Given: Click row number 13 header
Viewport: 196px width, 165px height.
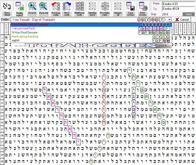Looking at the screenshot, I should (x=2, y=116).
